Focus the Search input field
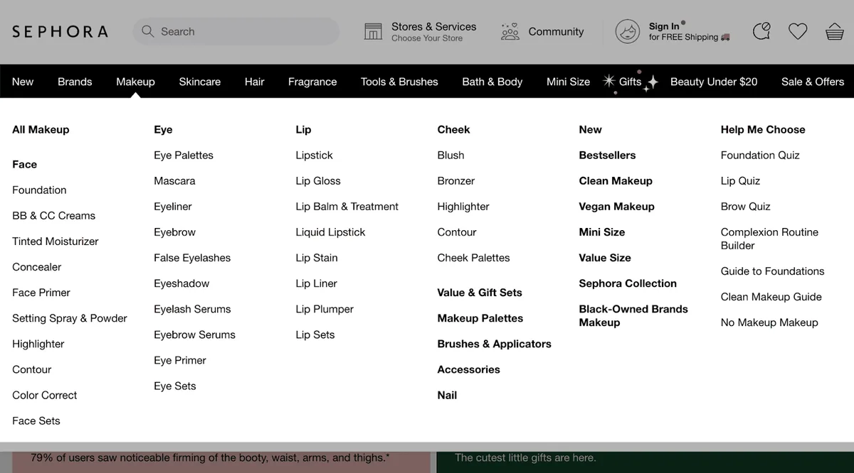This screenshot has height=473, width=854. [236, 31]
